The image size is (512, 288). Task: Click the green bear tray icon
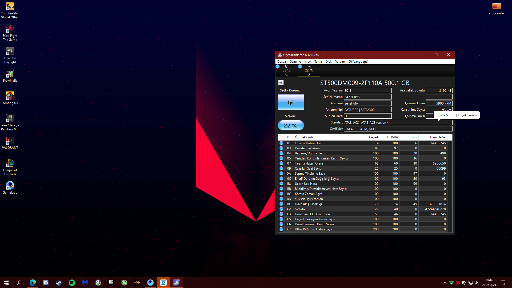tap(451, 283)
